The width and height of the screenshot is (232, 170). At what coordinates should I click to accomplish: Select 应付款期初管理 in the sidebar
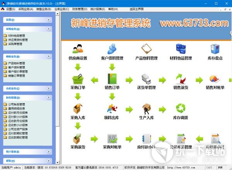(x=18, y=133)
